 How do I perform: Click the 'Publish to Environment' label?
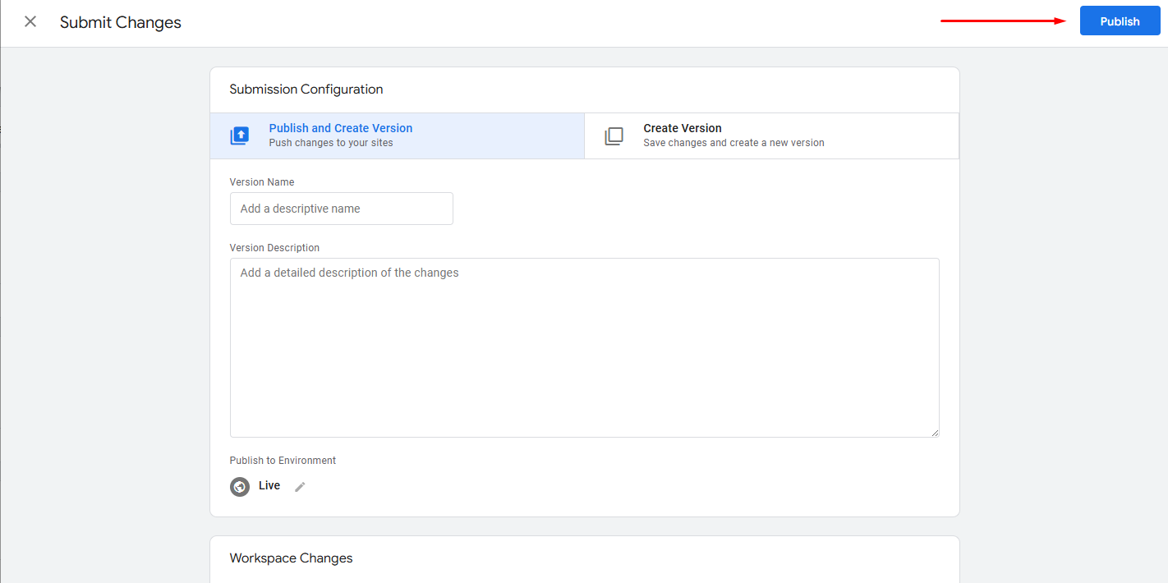[283, 461]
